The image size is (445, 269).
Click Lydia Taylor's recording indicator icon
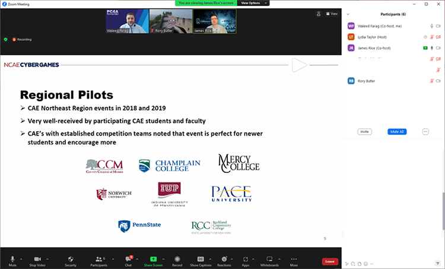pos(425,37)
